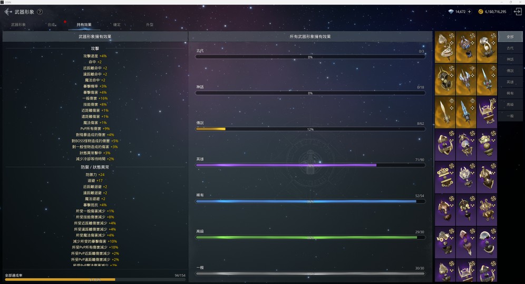525x284 pixels.
Task: Switch to the 武器形象 tab
Action: click(18, 25)
